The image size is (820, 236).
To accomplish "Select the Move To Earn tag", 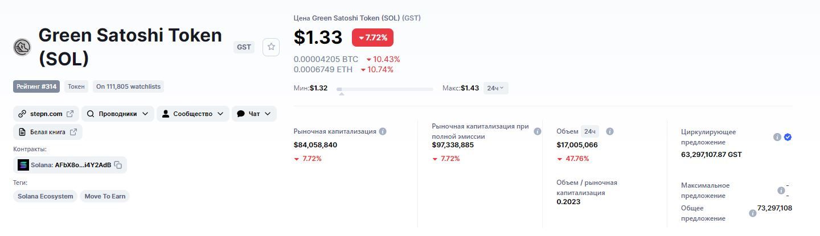I will [x=105, y=196].
